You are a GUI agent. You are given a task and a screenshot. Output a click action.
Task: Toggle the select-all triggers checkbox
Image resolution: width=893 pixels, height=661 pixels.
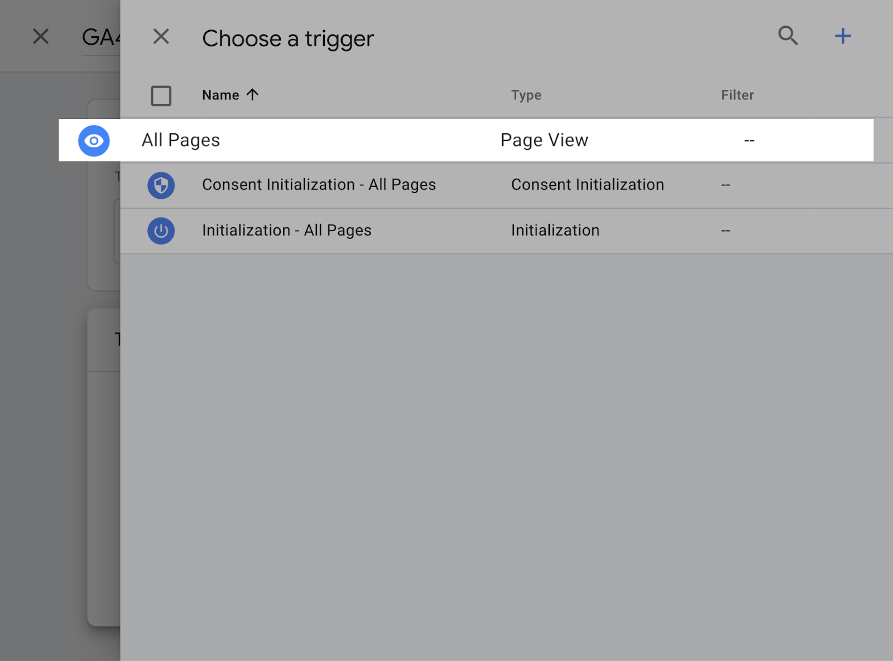(x=161, y=95)
